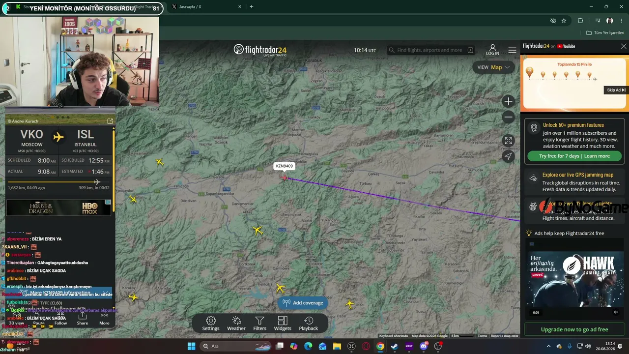The height and width of the screenshot is (354, 629).
Task: Zoom out the map with minus button
Action: pos(508,117)
